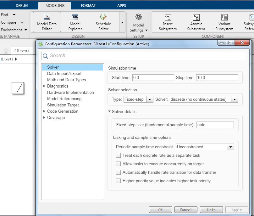Switch to the FORMAT ribbon tab

[88, 6]
